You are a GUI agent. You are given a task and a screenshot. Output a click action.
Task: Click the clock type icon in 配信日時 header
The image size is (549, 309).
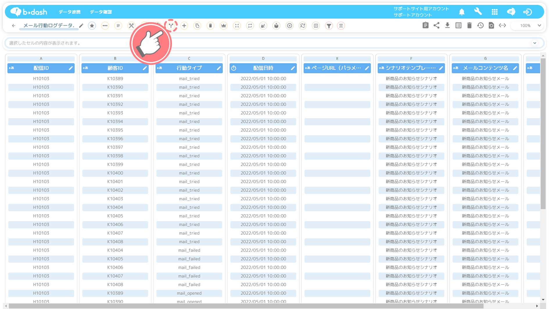pyautogui.click(x=234, y=68)
